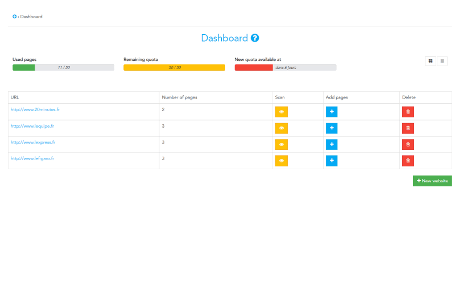The height and width of the screenshot is (302, 455).
Task: Delete the 20minutes.fr website
Action: tap(408, 112)
